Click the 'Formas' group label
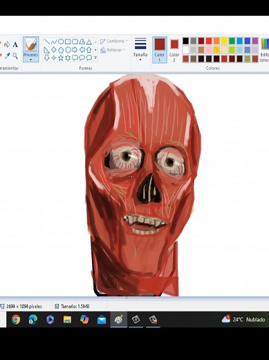This screenshot has height=360, width=269. point(86,68)
